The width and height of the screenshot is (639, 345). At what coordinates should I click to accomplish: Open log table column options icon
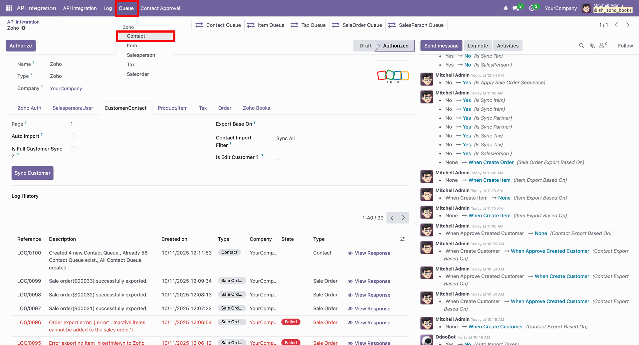tap(403, 239)
